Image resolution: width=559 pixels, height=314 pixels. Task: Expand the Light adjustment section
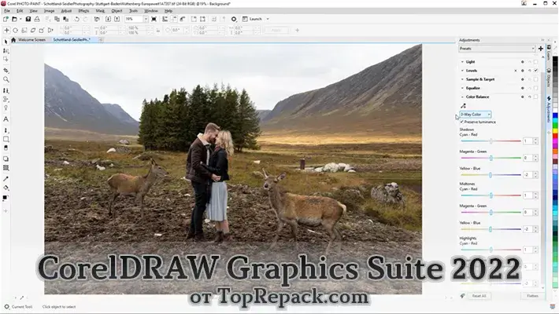tap(462, 62)
